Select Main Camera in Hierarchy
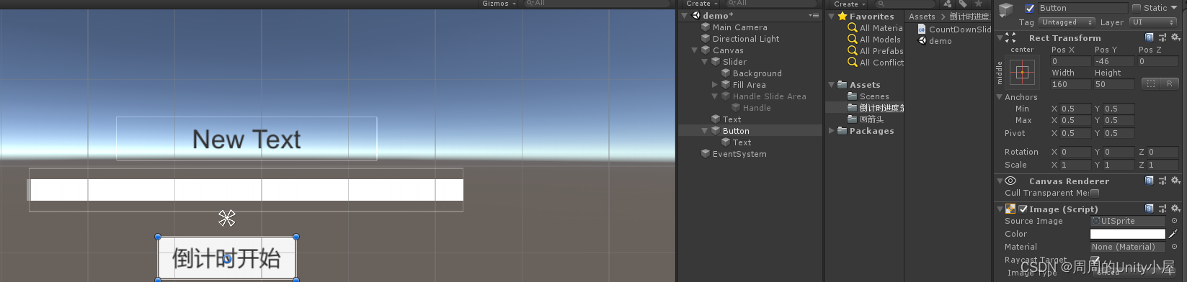This screenshot has width=1187, height=282. [734, 27]
